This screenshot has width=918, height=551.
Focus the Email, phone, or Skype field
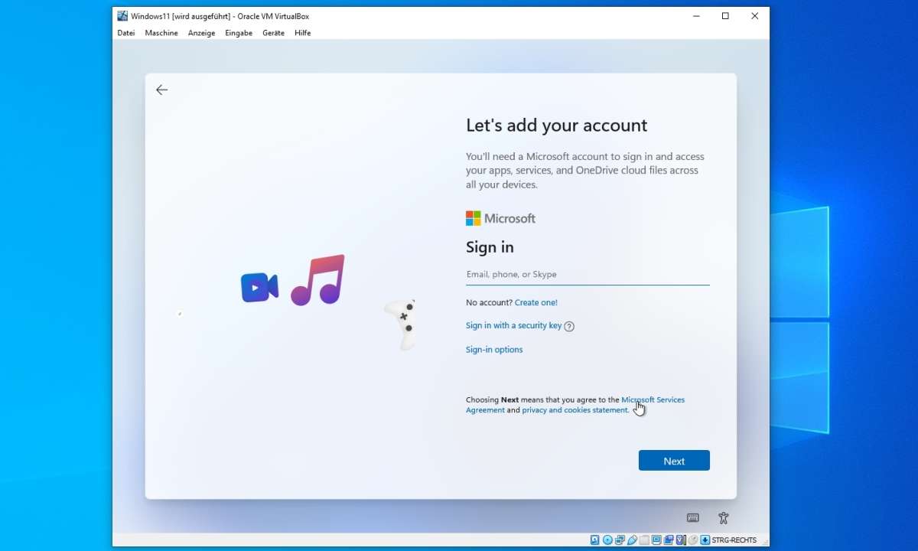(588, 275)
